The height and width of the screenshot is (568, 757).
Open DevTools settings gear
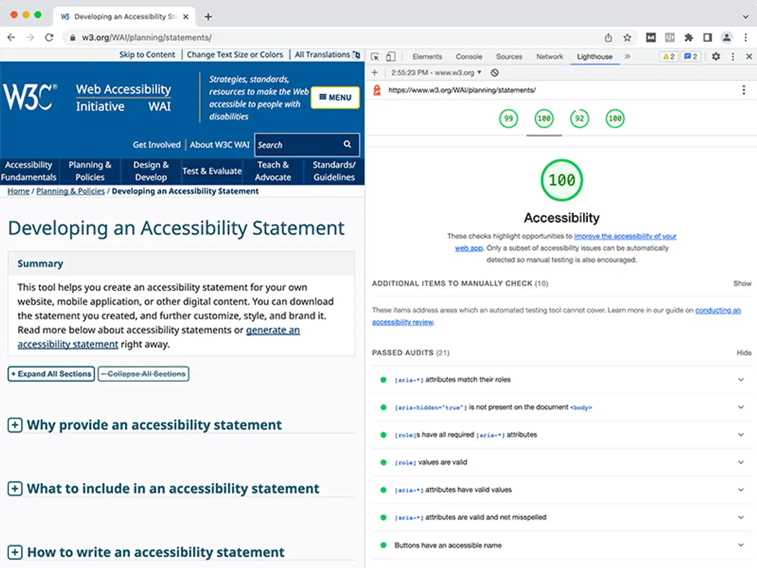pos(716,56)
